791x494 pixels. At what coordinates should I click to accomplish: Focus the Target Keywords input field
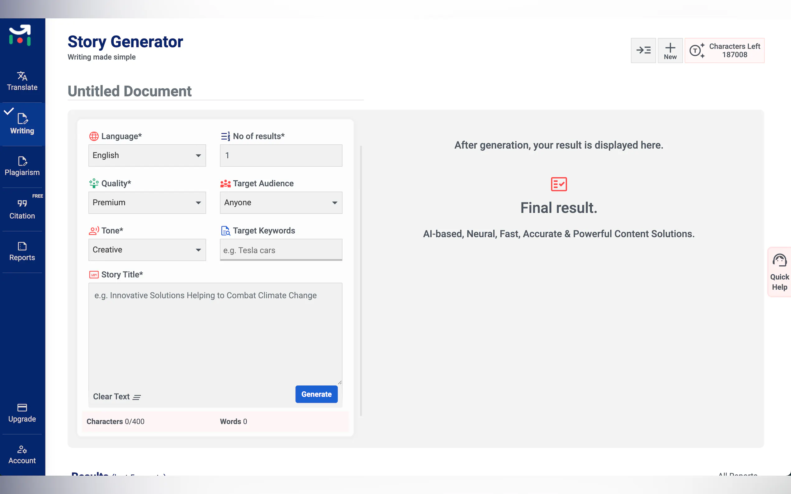pos(281,250)
